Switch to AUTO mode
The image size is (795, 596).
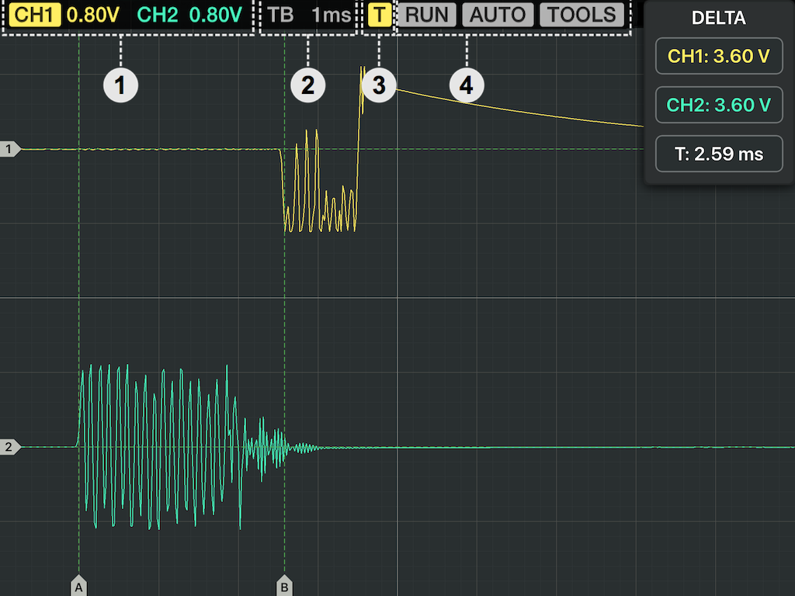498,15
